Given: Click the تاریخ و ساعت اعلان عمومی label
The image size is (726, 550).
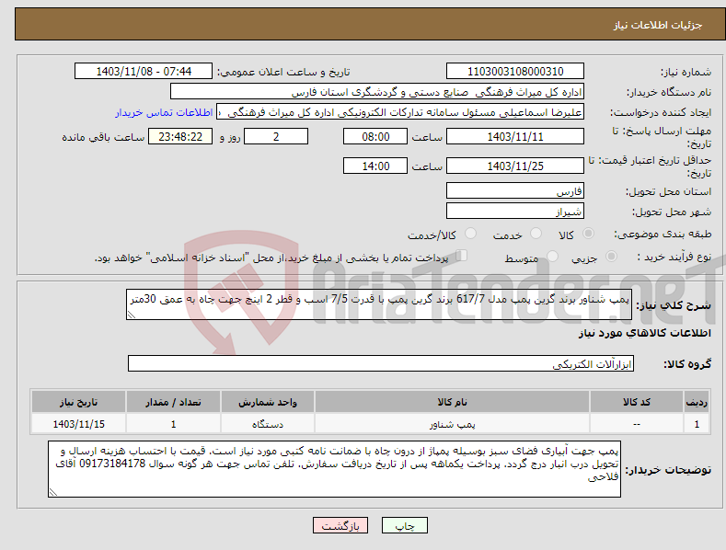Looking at the screenshot, I should click(x=283, y=72).
